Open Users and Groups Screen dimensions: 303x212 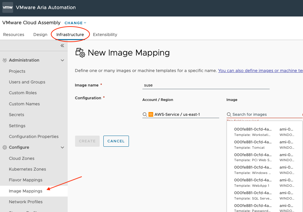[27, 82]
